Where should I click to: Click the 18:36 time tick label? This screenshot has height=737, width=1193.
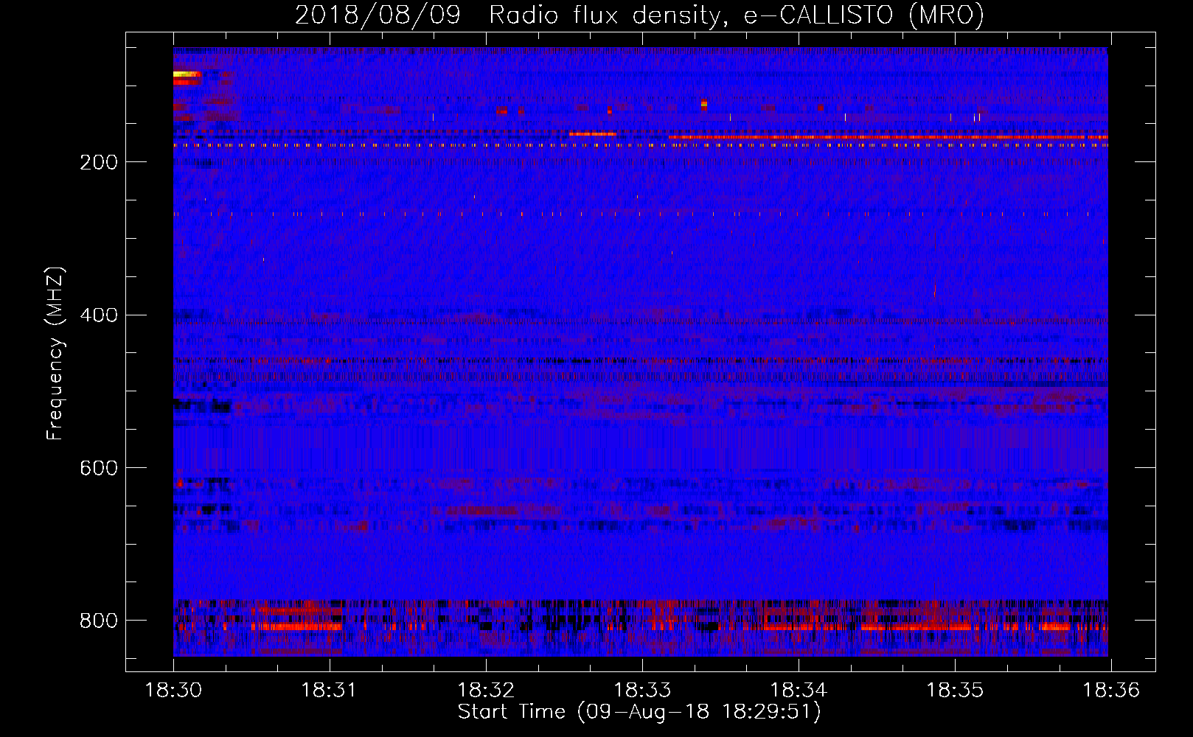coord(1111,691)
